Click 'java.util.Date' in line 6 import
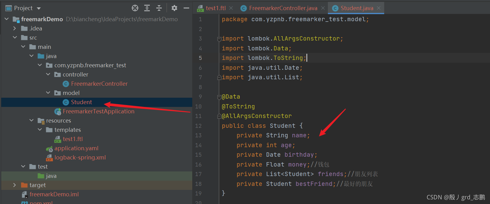This screenshot has width=490, height=204. pos(273,68)
